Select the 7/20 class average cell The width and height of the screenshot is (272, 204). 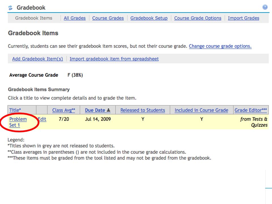point(64,119)
